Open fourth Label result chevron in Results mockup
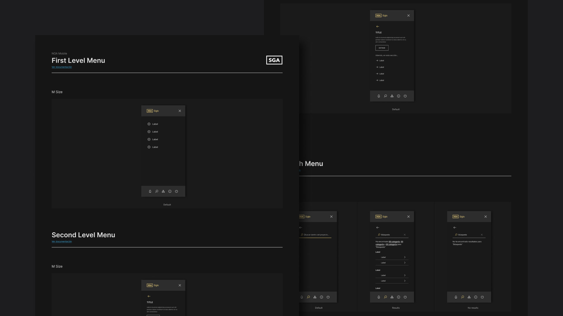Screen dimensions: 563x316 click(x=405, y=281)
